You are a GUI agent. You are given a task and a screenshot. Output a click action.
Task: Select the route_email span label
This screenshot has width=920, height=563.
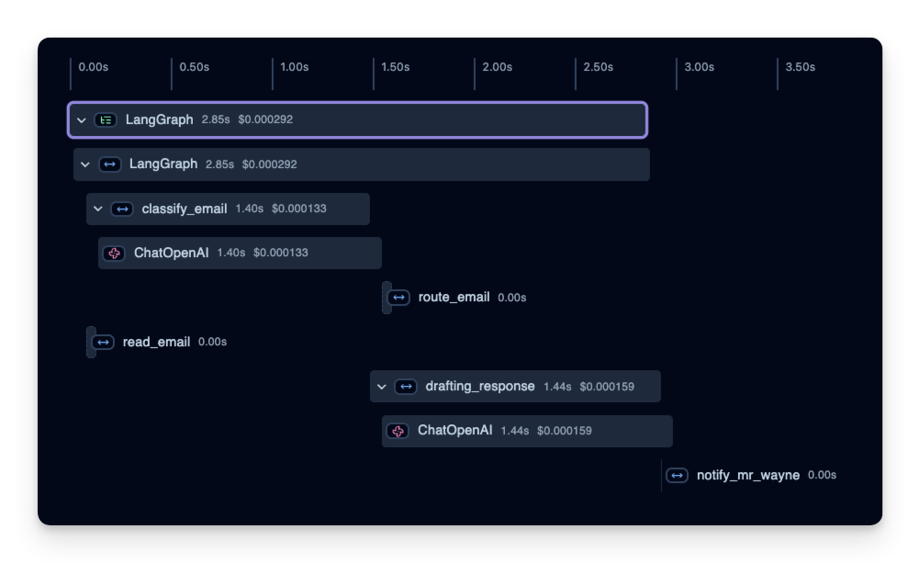coord(454,298)
